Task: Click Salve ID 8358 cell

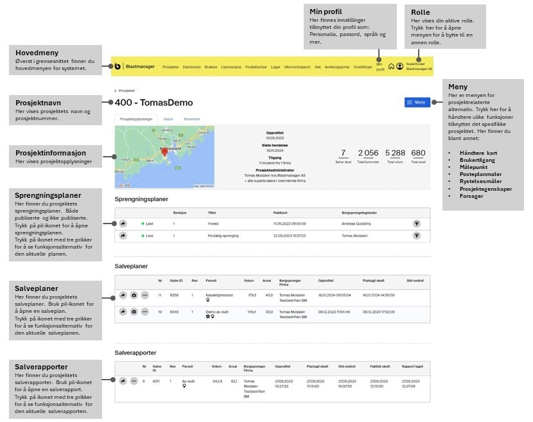Action: click(x=174, y=295)
